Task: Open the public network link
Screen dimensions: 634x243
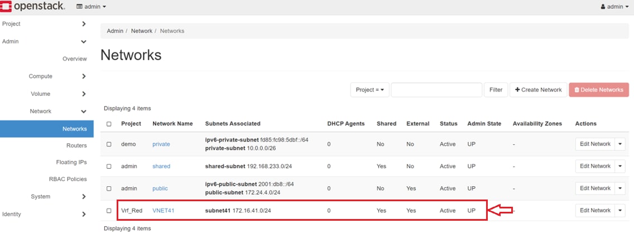Action: point(160,188)
